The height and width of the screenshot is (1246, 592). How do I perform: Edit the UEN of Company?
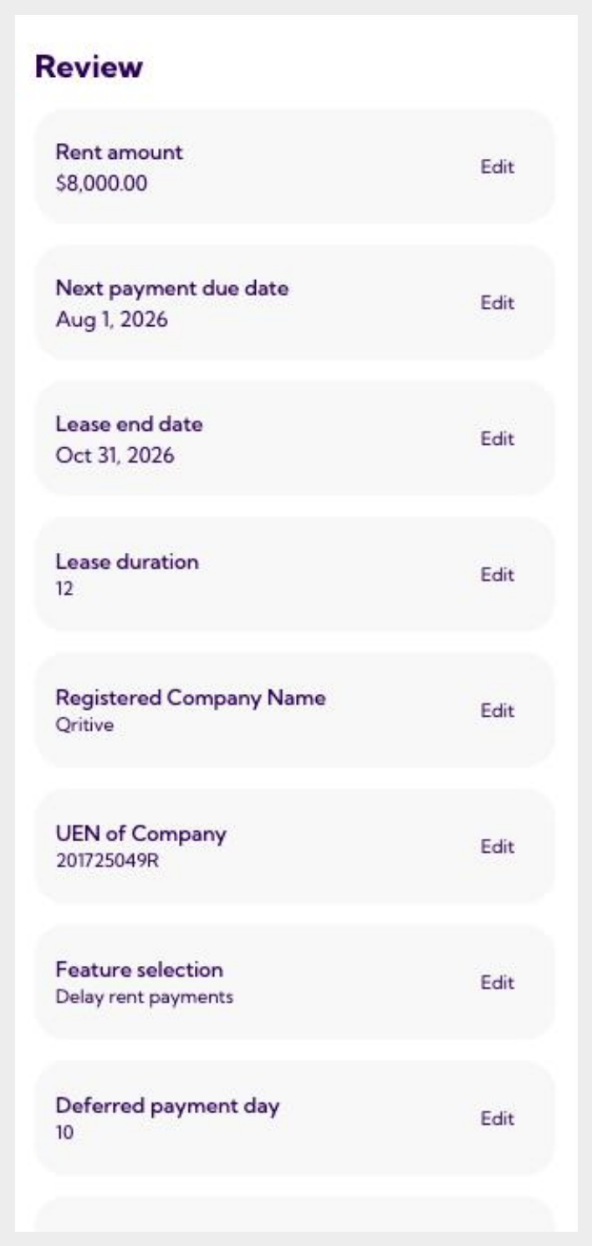coord(497,846)
